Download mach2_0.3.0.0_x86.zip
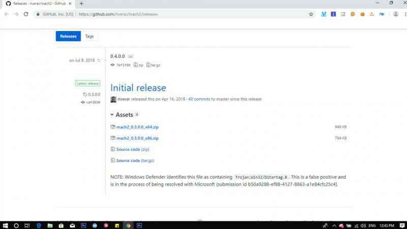Image resolution: width=407 pixels, height=229 pixels. (x=137, y=138)
